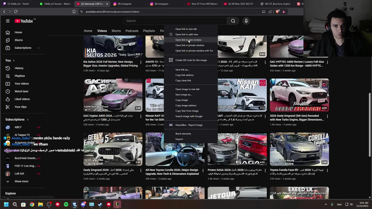The image size is (372, 209).
Task: Expand Subscriptions section heading
Action: click(17, 120)
